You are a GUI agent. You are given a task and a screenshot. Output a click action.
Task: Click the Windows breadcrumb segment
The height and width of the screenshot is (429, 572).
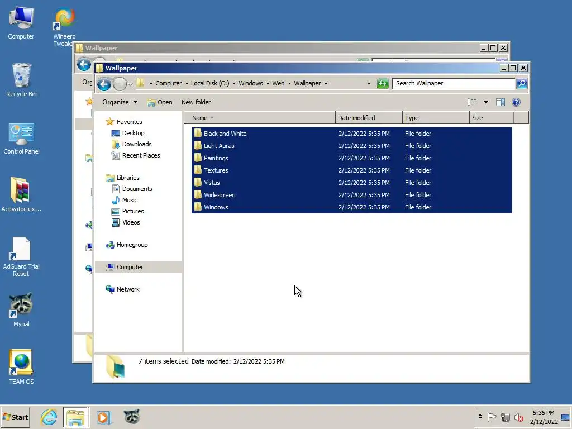point(251,83)
